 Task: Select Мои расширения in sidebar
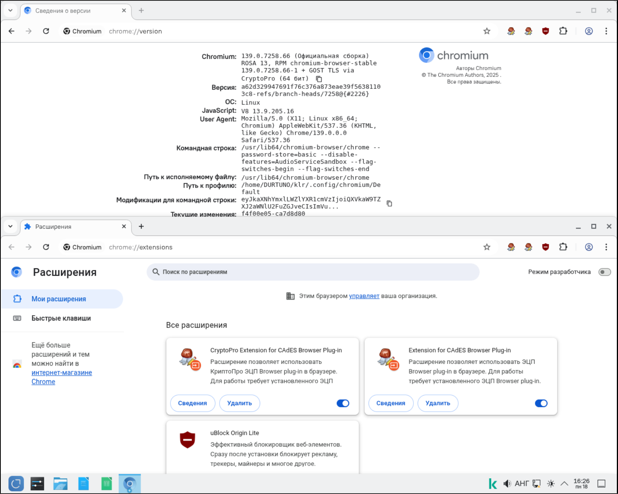[62, 299]
